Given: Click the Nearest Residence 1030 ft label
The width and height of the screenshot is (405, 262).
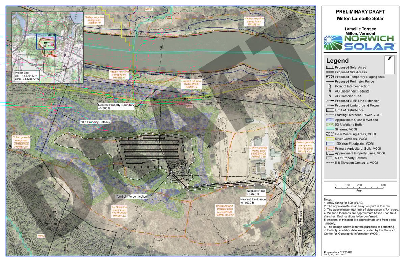Looking at the screenshot, I should [x=253, y=201].
